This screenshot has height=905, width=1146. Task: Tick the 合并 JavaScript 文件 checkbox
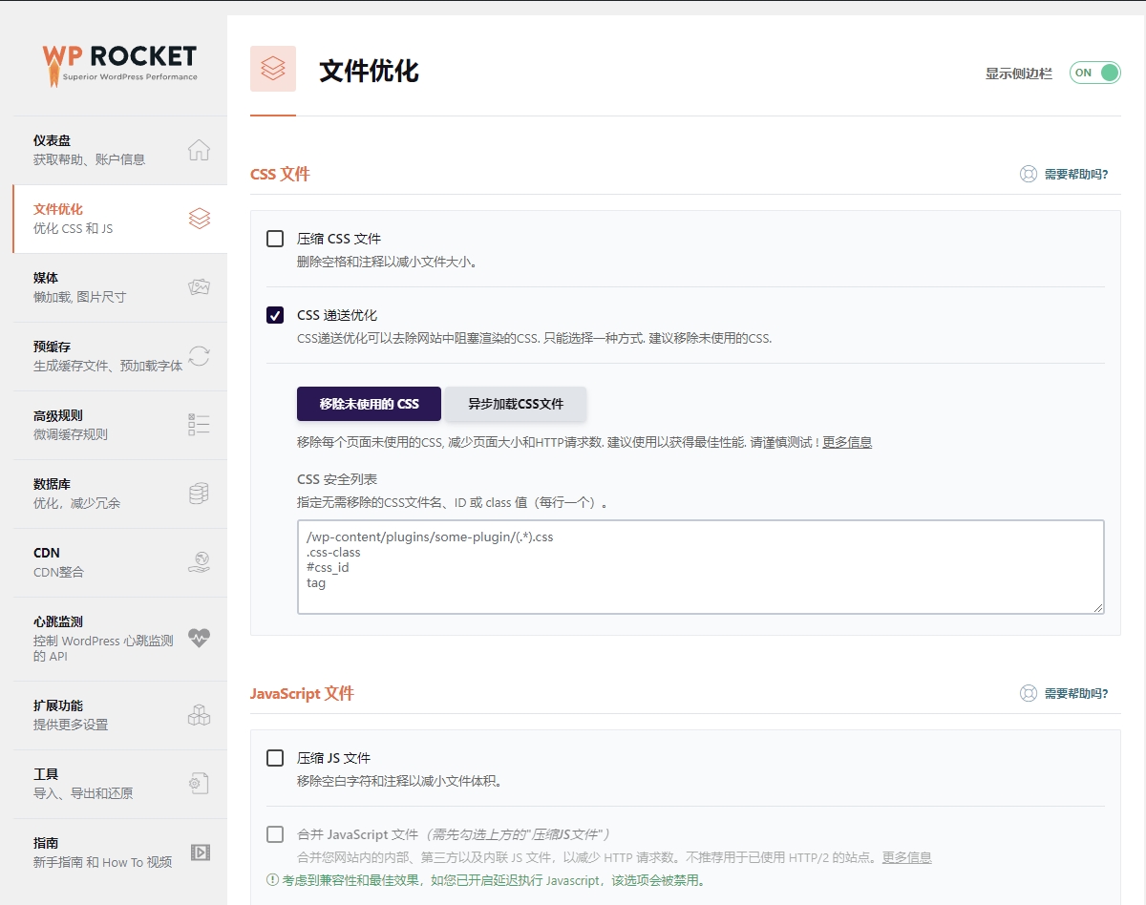(x=275, y=834)
